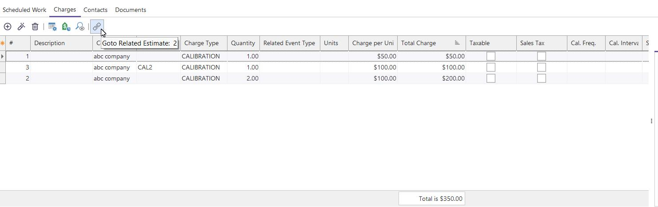Toggle Taxable checkbox for the $50.00 charge
Image resolution: width=658 pixels, height=207 pixels.
click(x=491, y=57)
